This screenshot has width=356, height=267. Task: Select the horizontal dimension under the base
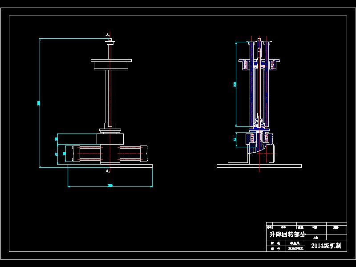click(x=110, y=185)
